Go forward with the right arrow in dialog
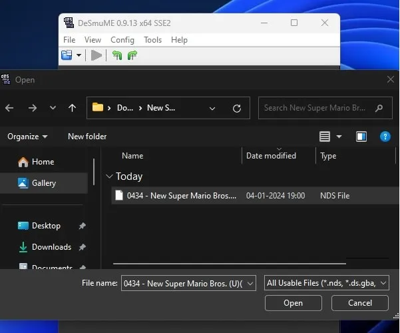This screenshot has width=400, height=333. pos(33,108)
